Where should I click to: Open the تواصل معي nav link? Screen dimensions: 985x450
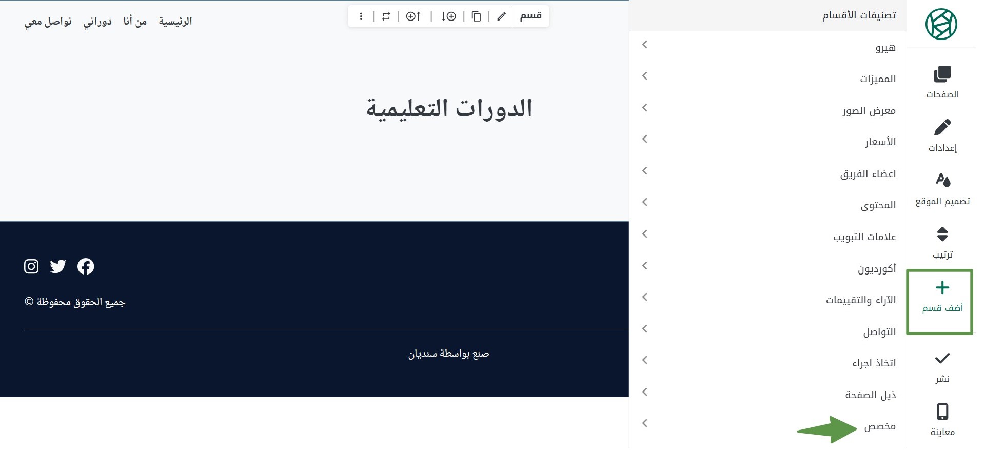(x=48, y=21)
